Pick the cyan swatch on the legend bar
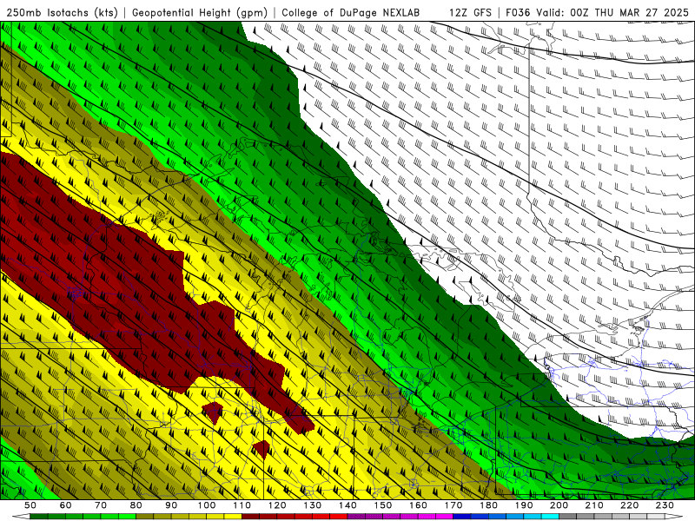Screen dimensions: 695x521 550,517
